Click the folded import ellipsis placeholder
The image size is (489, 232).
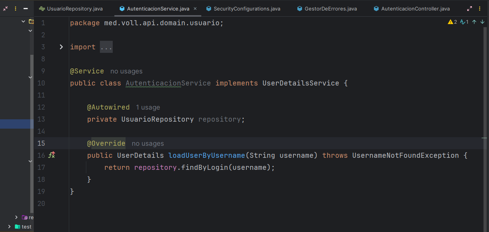(x=106, y=47)
